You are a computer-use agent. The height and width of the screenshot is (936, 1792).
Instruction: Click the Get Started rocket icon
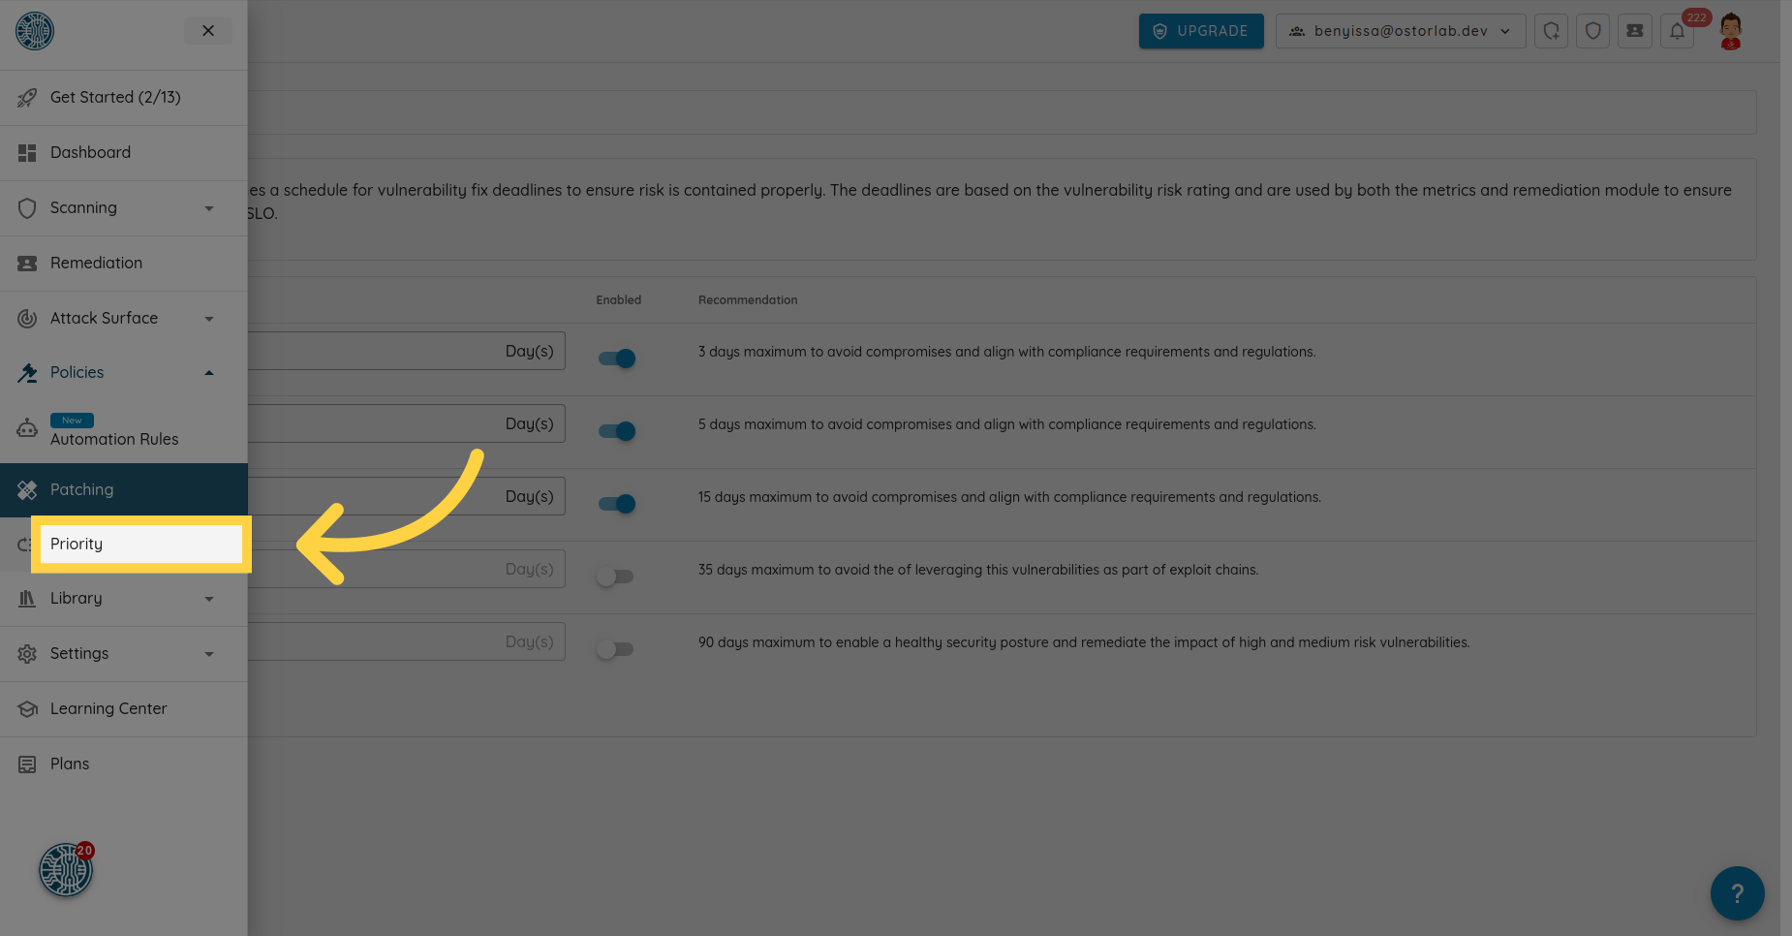click(27, 98)
